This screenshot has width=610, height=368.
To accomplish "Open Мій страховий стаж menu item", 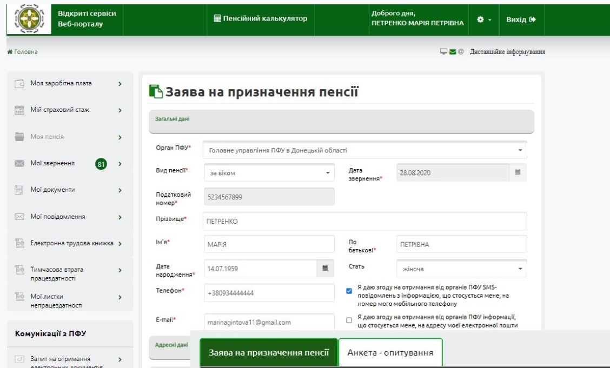I will click(70, 110).
